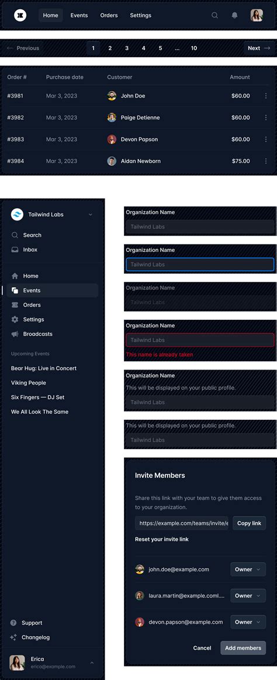277x680 pixels.
Task: Open notifications bell icon
Action: 234,15
